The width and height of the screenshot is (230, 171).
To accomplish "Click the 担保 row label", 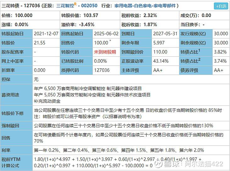I will 16,79.
